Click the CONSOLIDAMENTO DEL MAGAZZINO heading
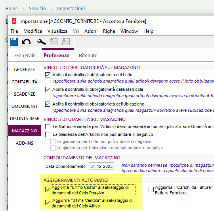This screenshot has width=214, height=211. click(82, 158)
